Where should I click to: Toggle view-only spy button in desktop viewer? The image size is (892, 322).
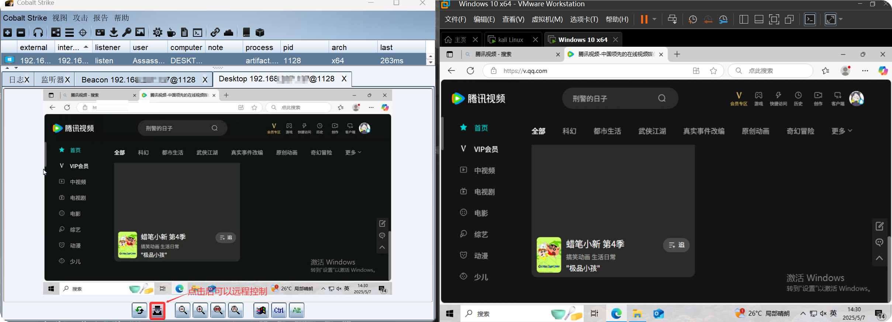pyautogui.click(x=158, y=311)
